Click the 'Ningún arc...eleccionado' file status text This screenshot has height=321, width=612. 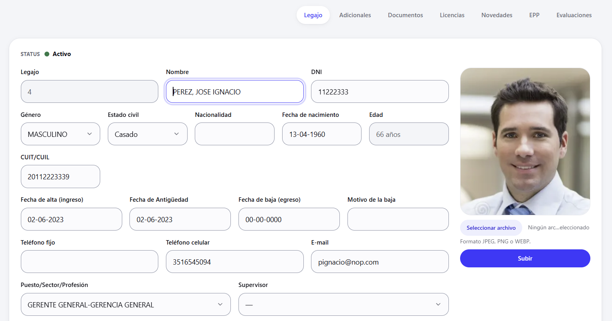558,228
